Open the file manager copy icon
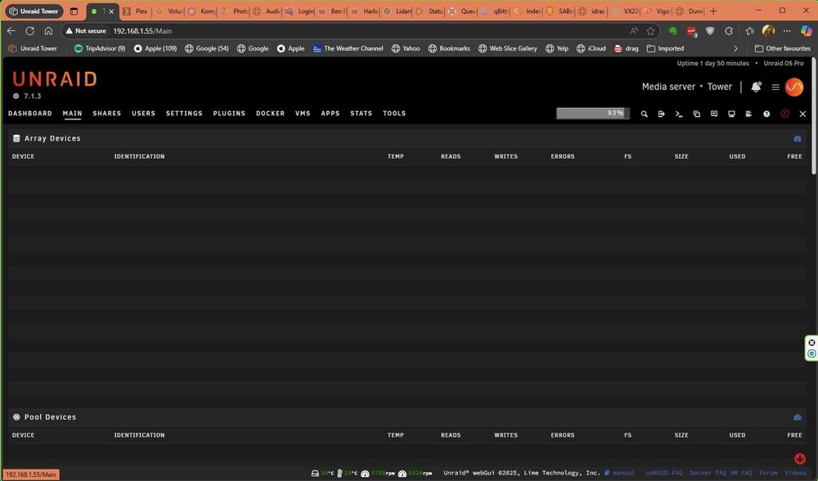This screenshot has height=481, width=818. [x=696, y=114]
